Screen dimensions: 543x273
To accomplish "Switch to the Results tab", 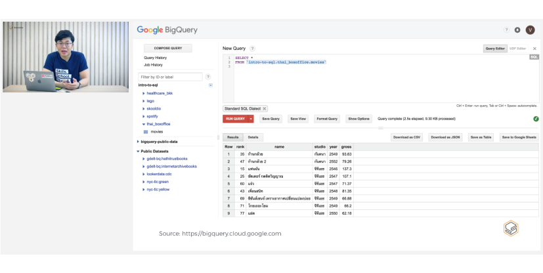I will pyautogui.click(x=232, y=137).
